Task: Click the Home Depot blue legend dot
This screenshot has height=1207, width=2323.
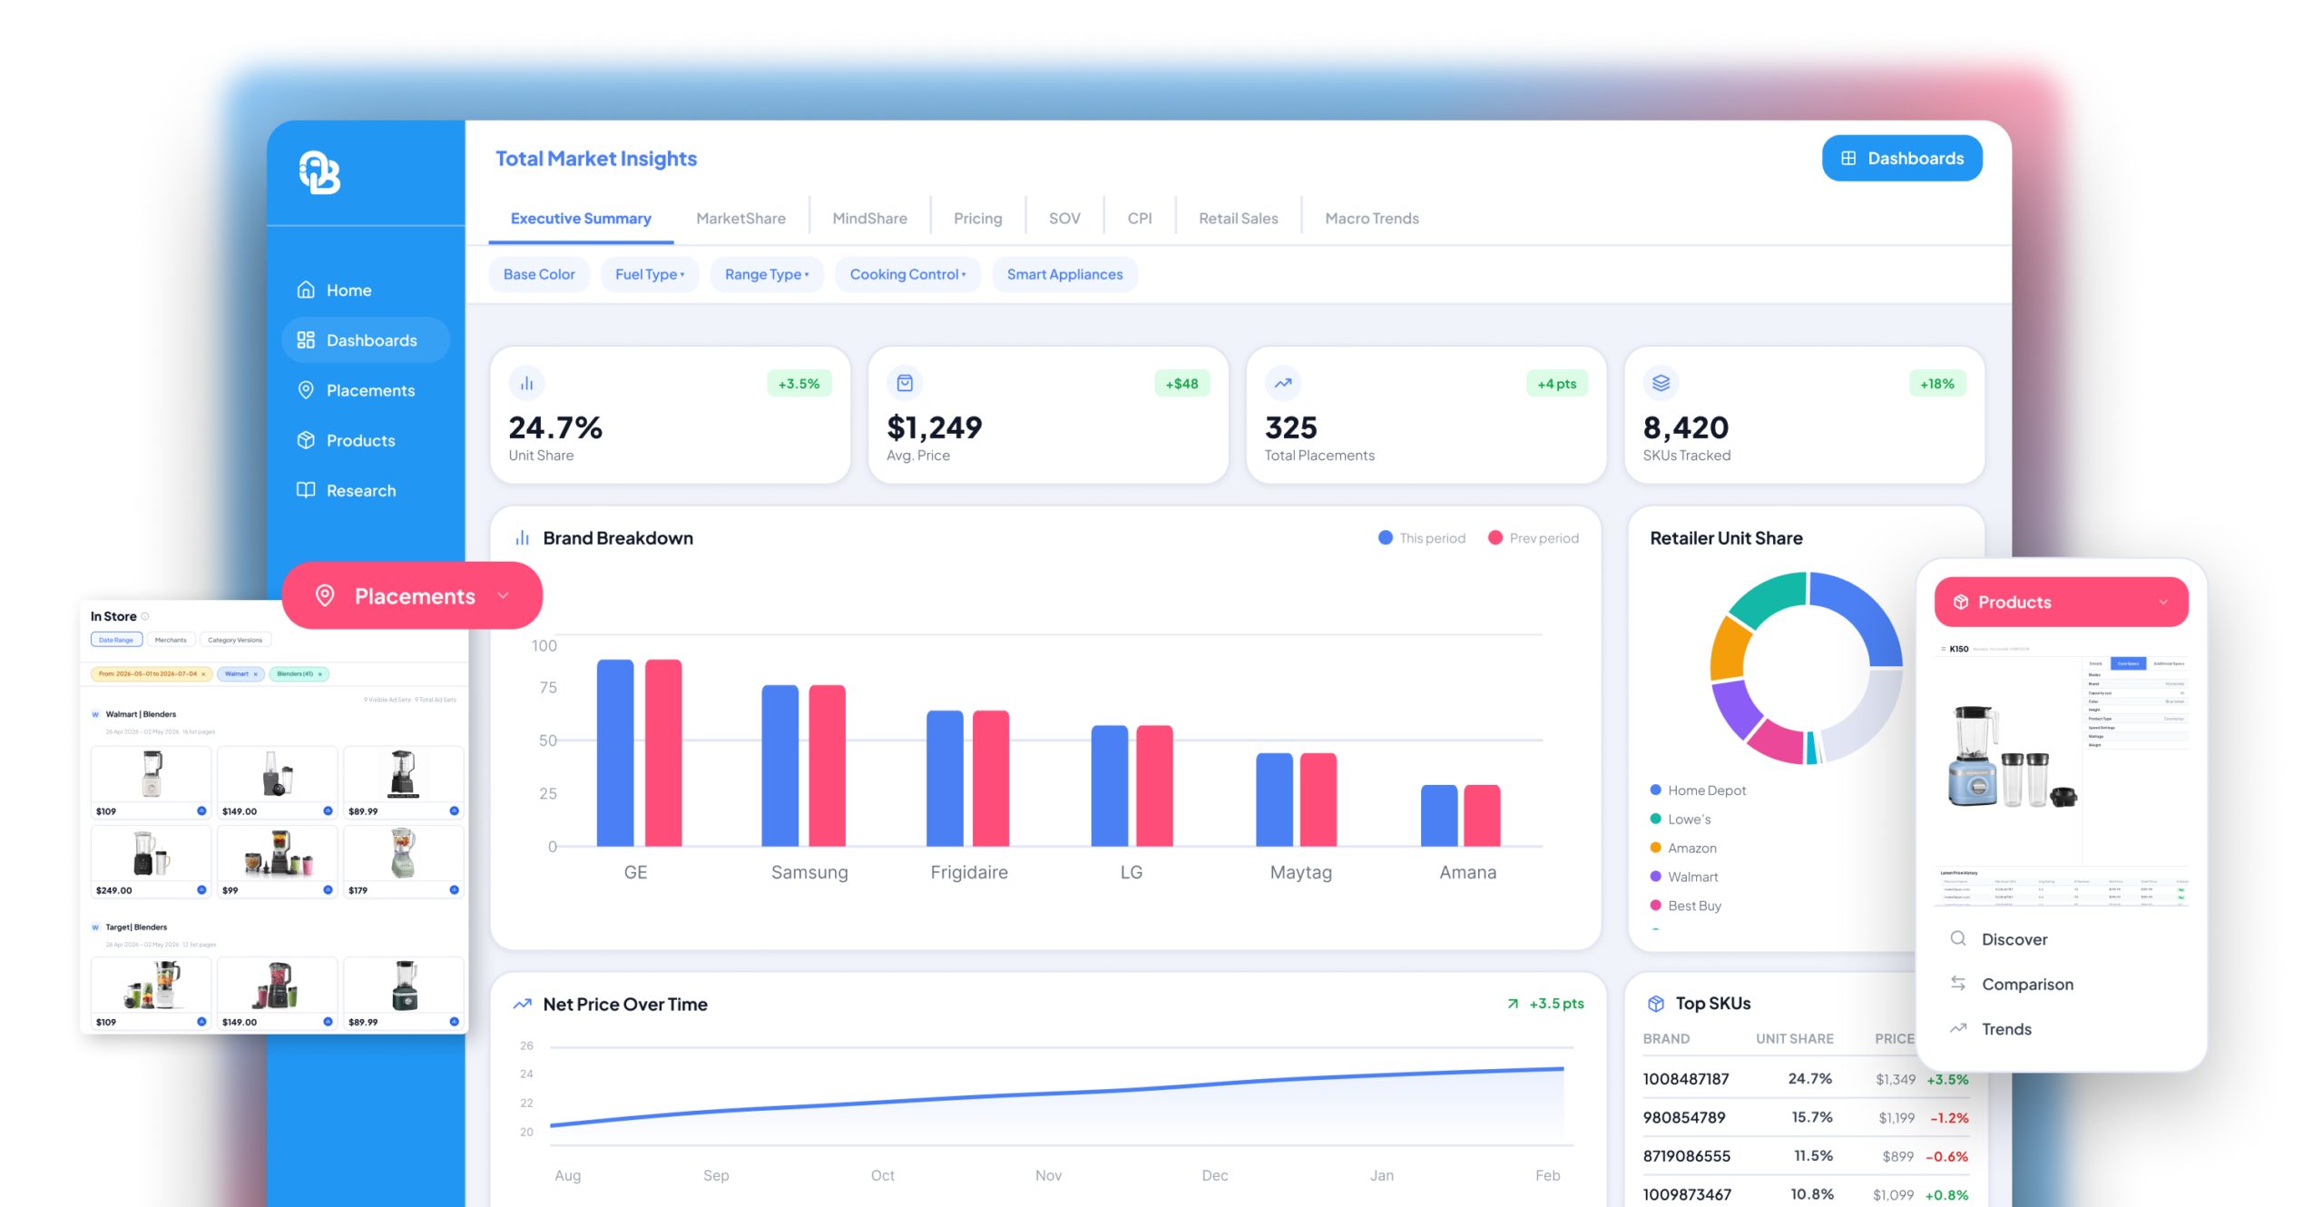Action: (x=1655, y=790)
